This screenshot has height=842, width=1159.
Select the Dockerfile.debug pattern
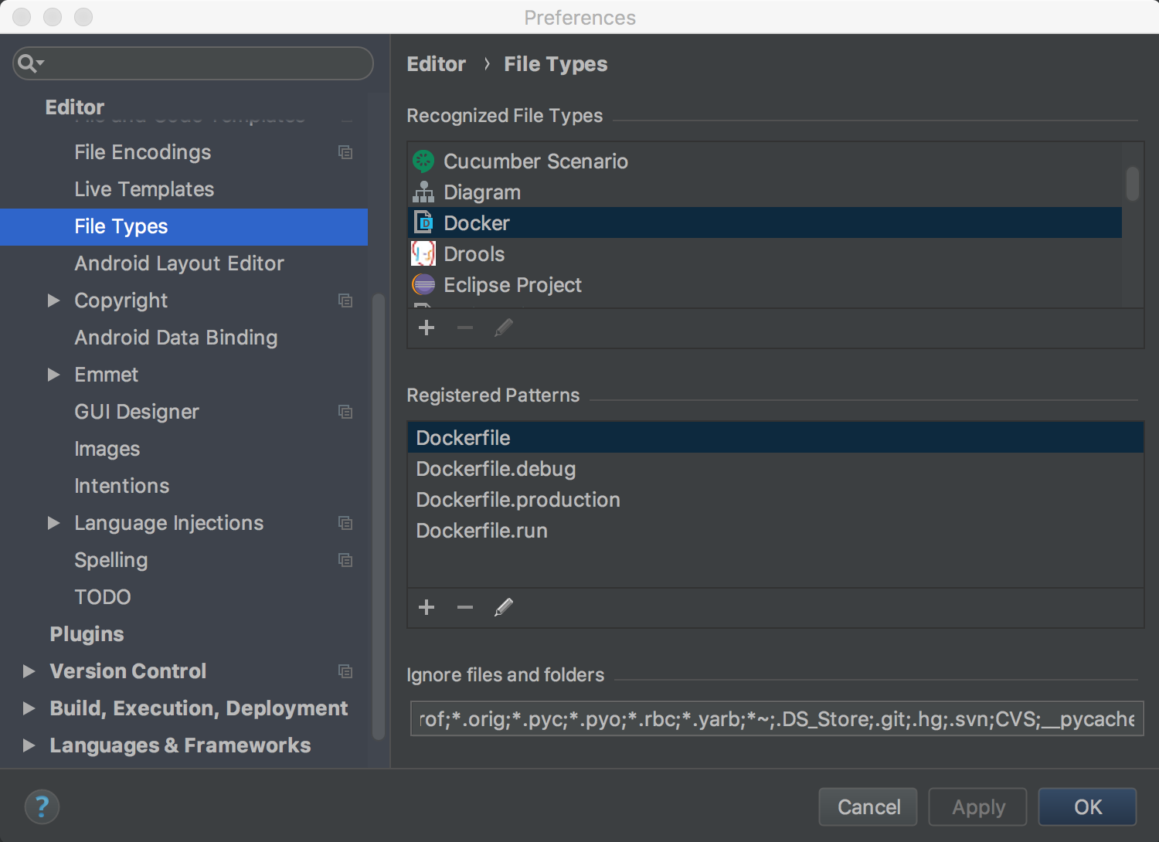(x=776, y=468)
